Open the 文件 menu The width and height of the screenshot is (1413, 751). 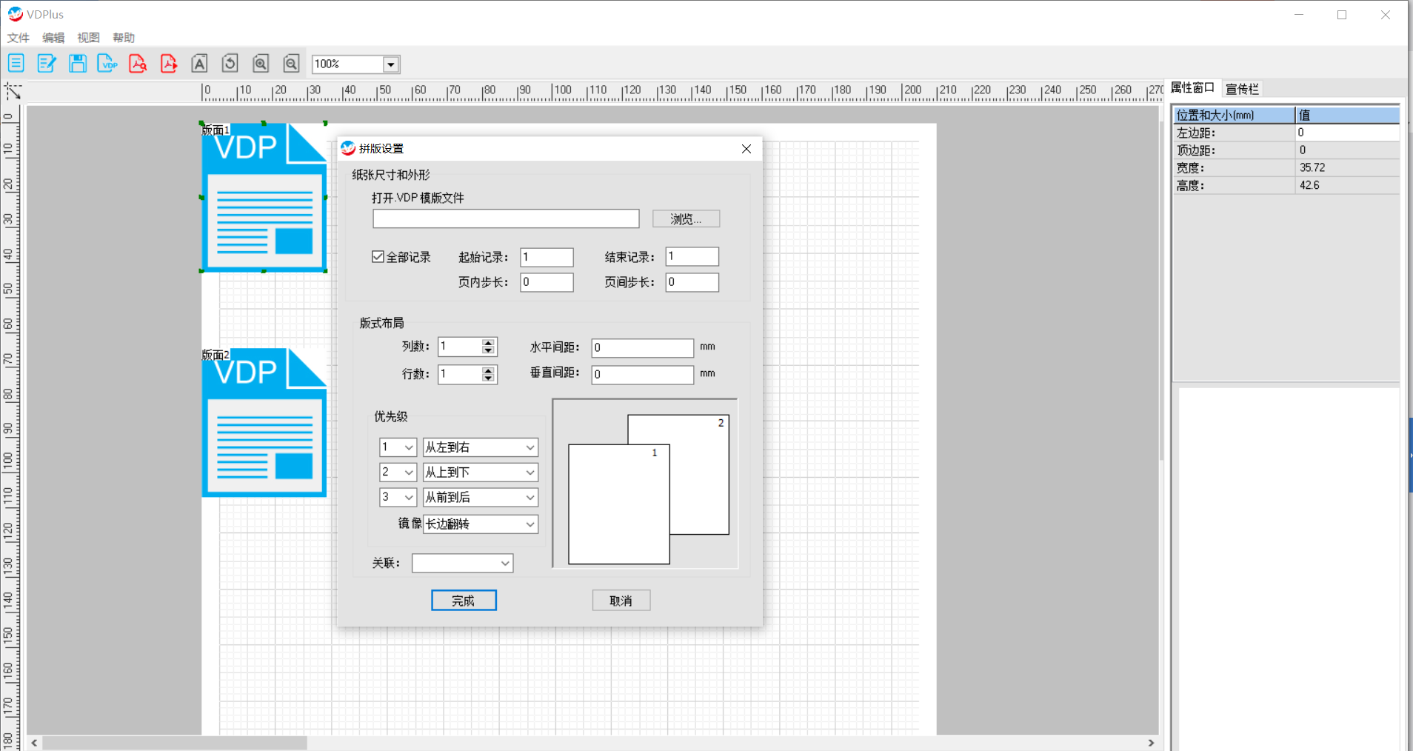19,38
